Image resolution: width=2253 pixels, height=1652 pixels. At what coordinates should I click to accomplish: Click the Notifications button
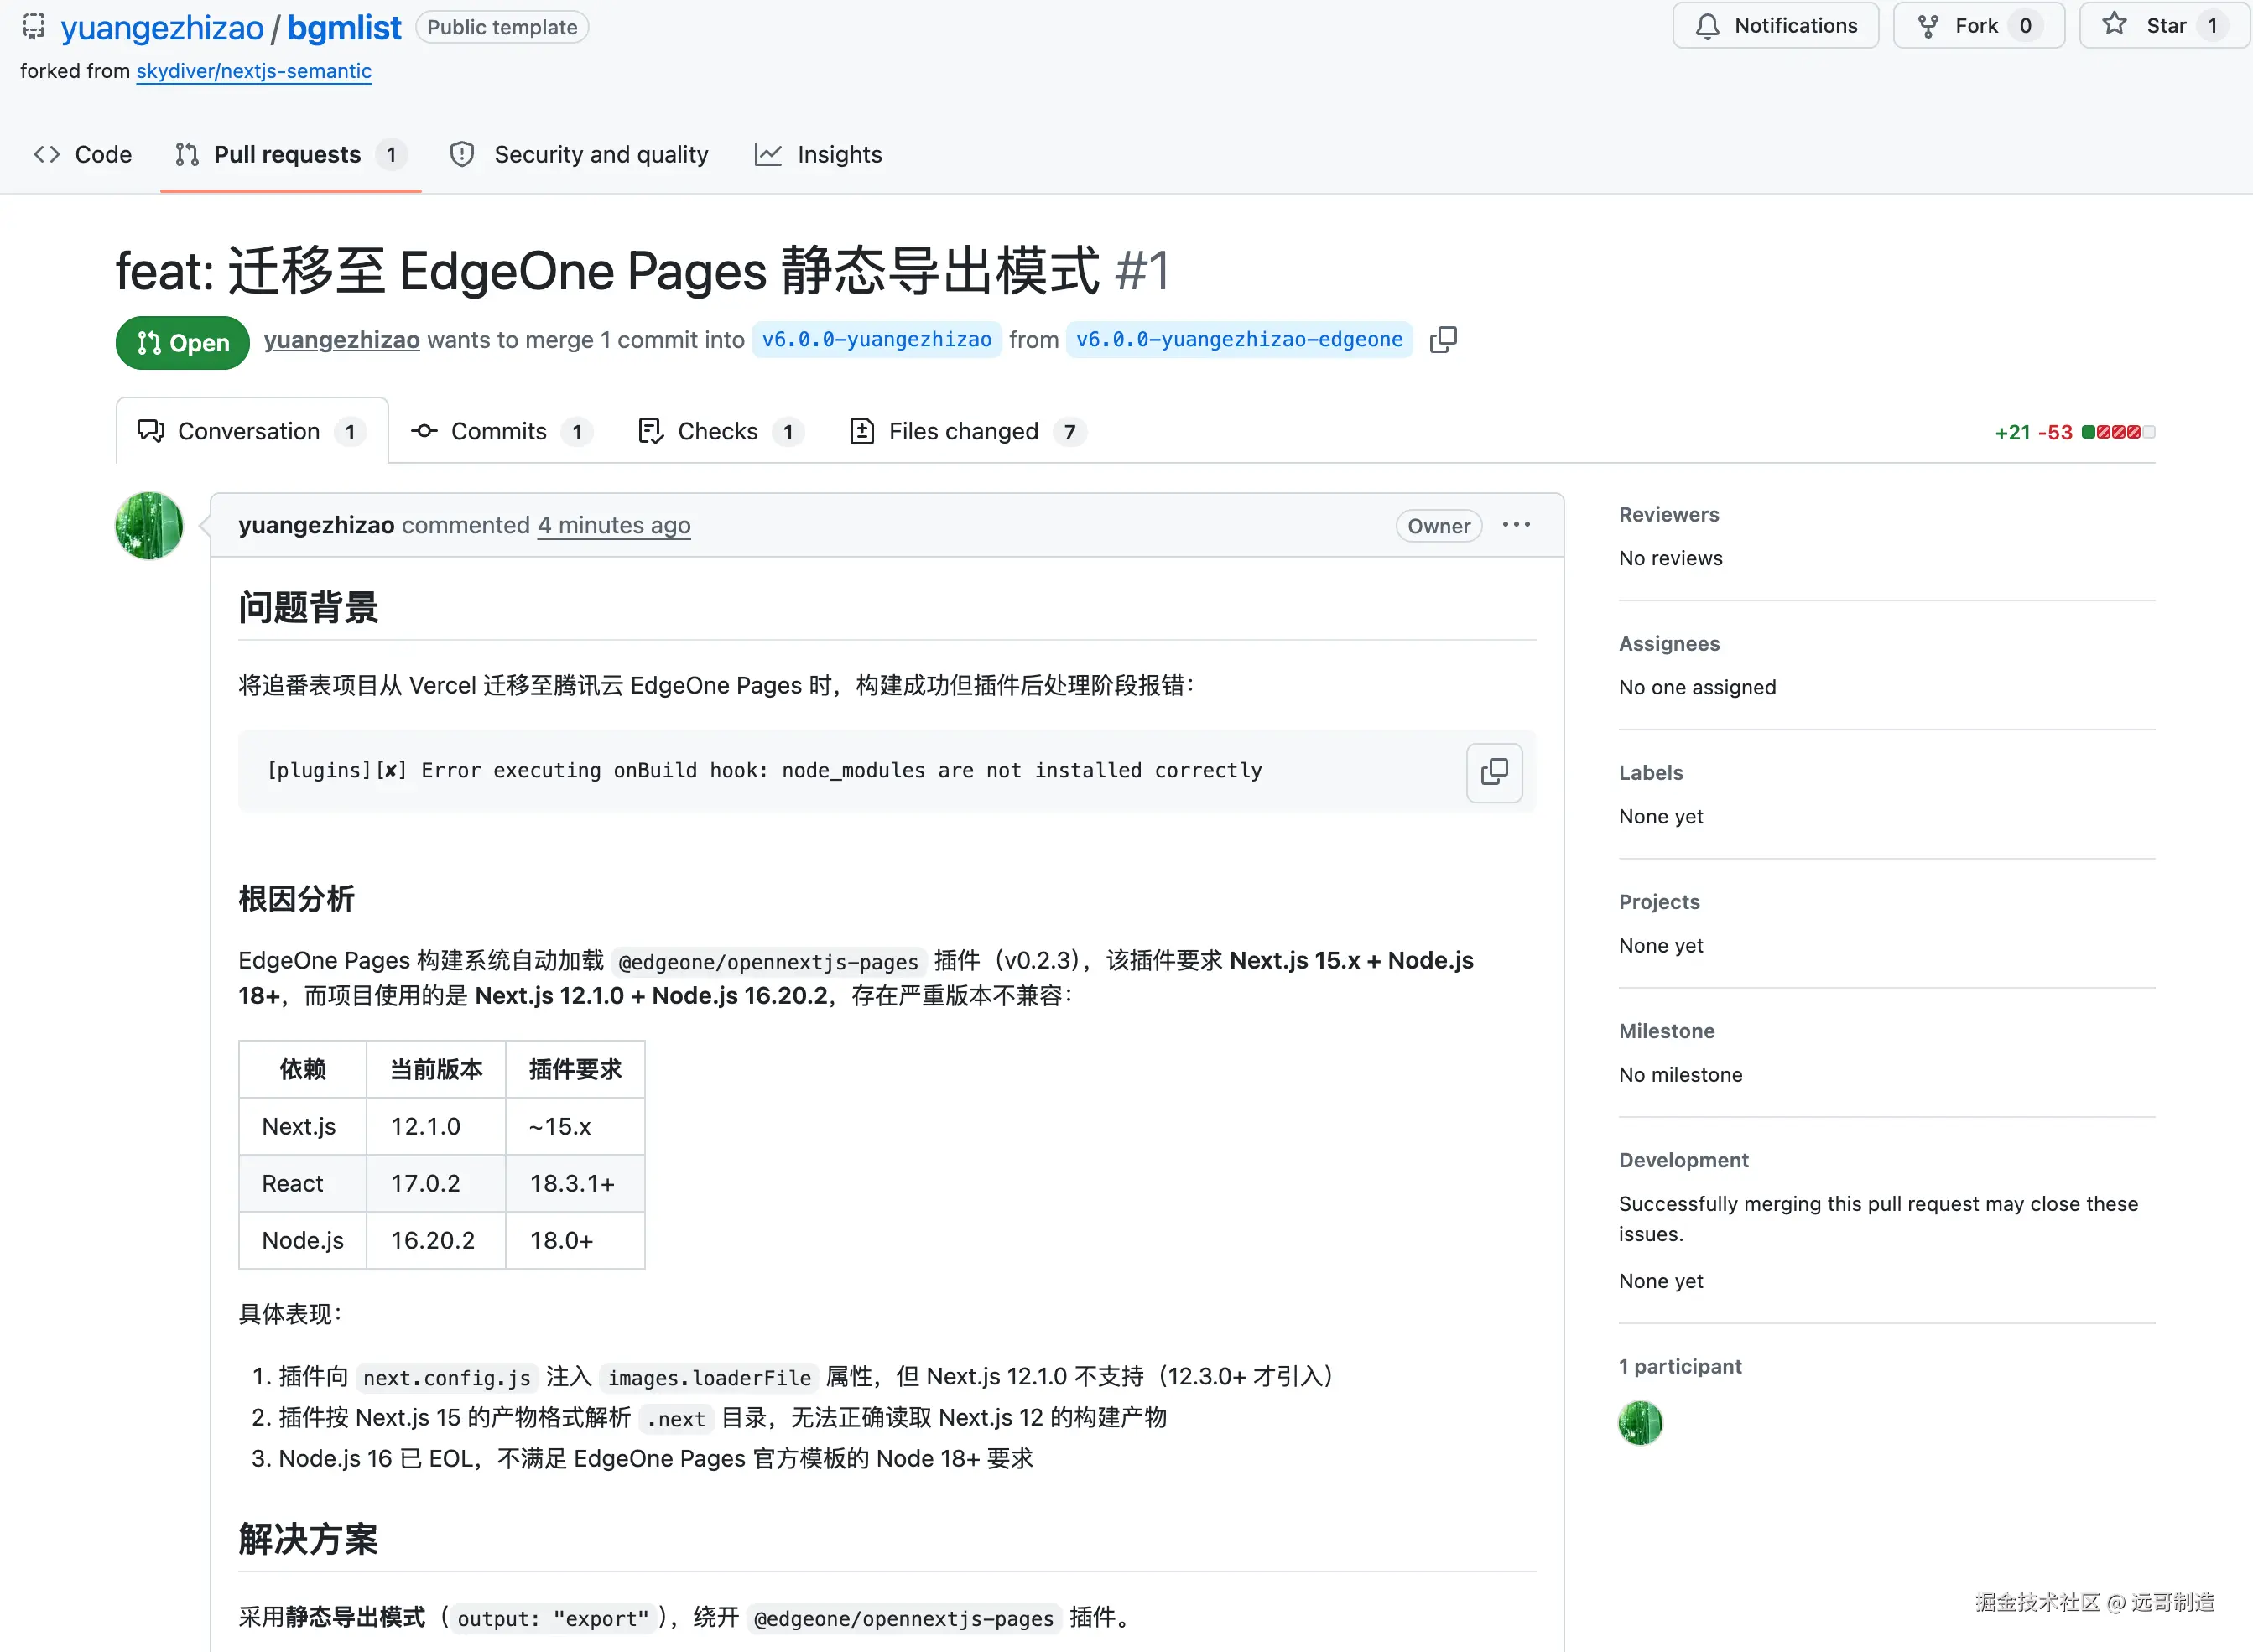point(1775,26)
